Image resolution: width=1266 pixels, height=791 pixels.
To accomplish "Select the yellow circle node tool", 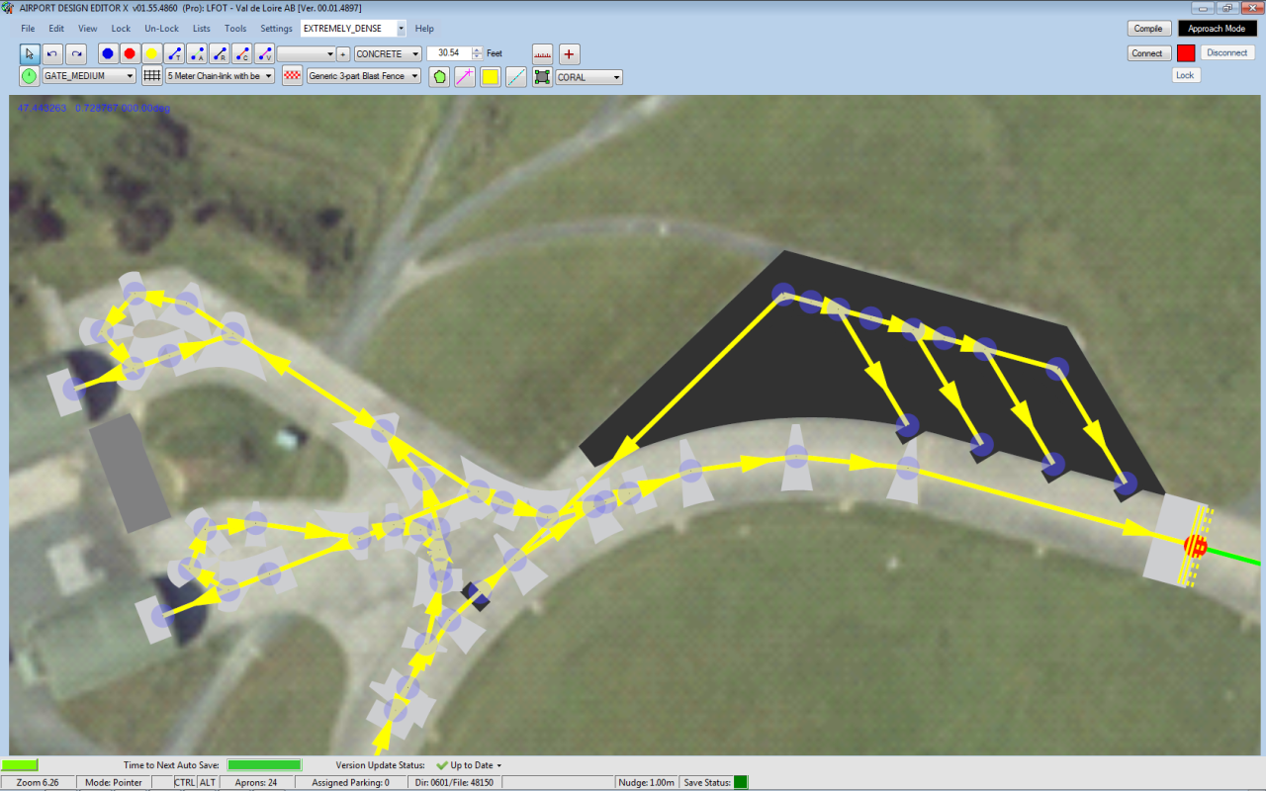I will pos(151,53).
